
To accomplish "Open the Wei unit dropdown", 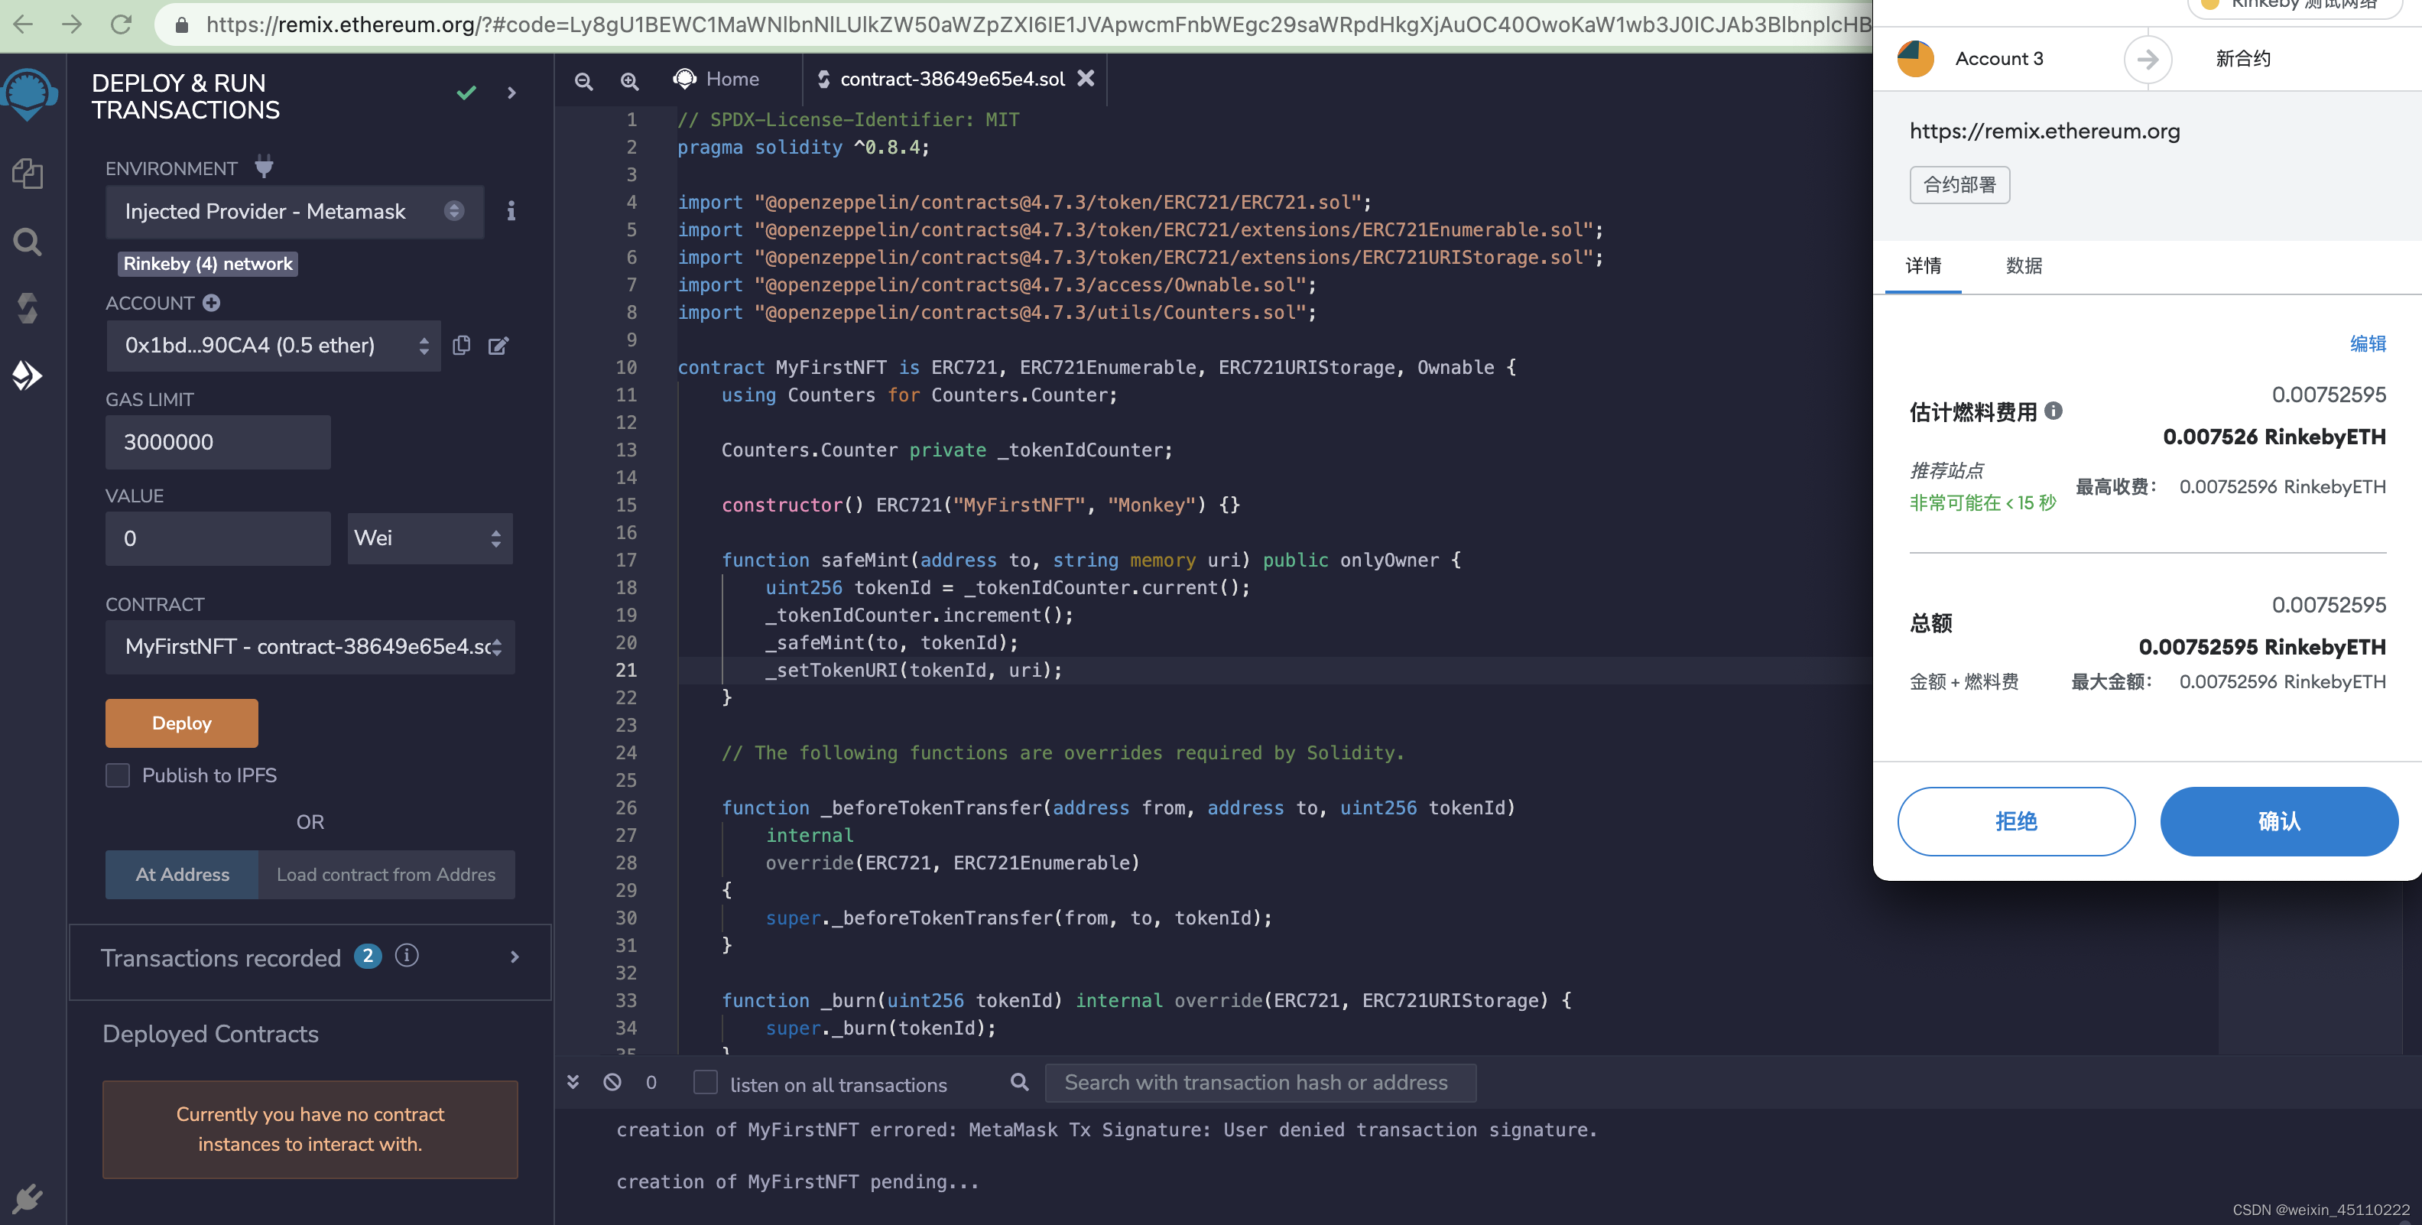I will tap(429, 538).
